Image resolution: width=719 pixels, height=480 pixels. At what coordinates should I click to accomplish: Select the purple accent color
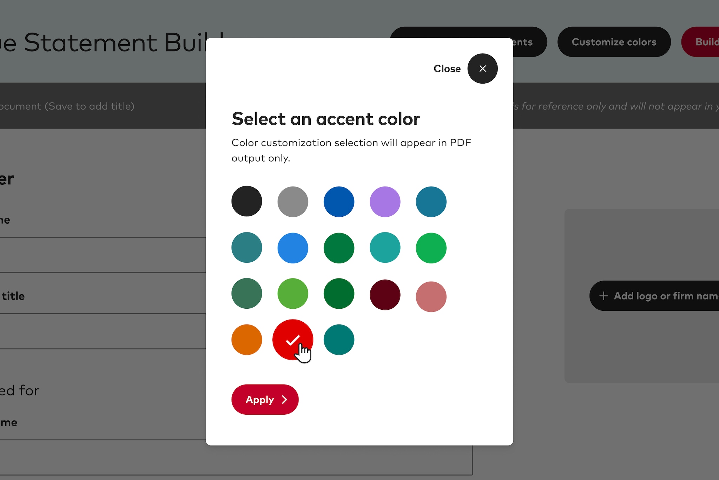click(x=385, y=202)
